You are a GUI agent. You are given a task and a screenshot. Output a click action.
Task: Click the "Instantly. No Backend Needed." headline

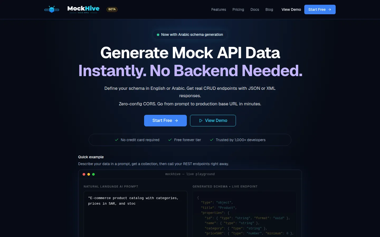190,71
